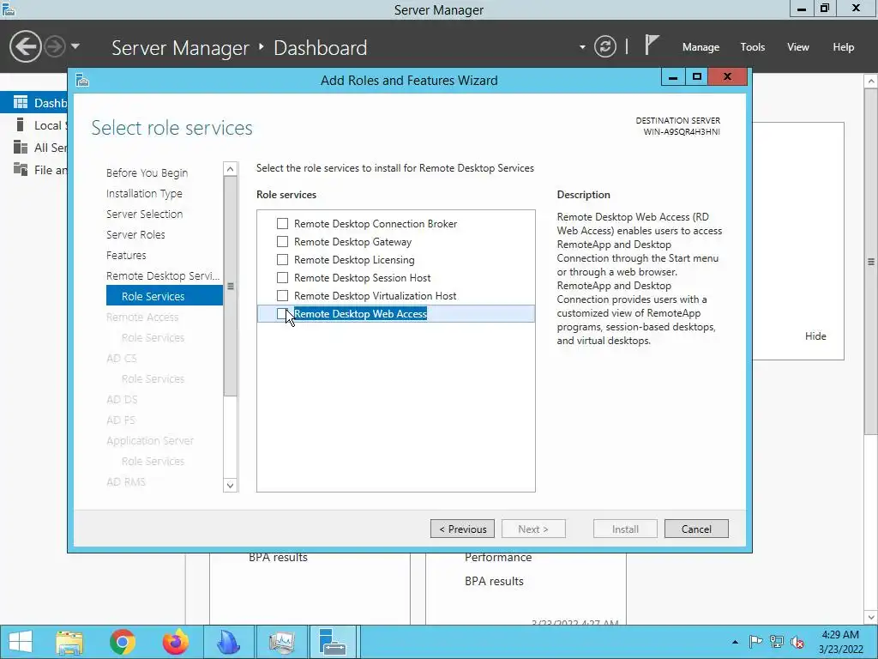Refresh the Server Manager dashboard
Image resolution: width=878 pixels, height=659 pixels.
604,46
